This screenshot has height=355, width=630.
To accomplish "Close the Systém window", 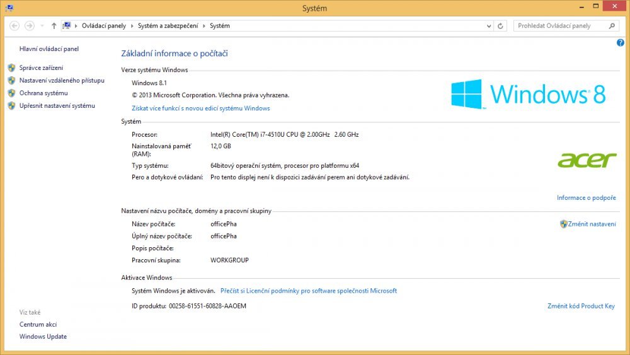I will (615, 6).
